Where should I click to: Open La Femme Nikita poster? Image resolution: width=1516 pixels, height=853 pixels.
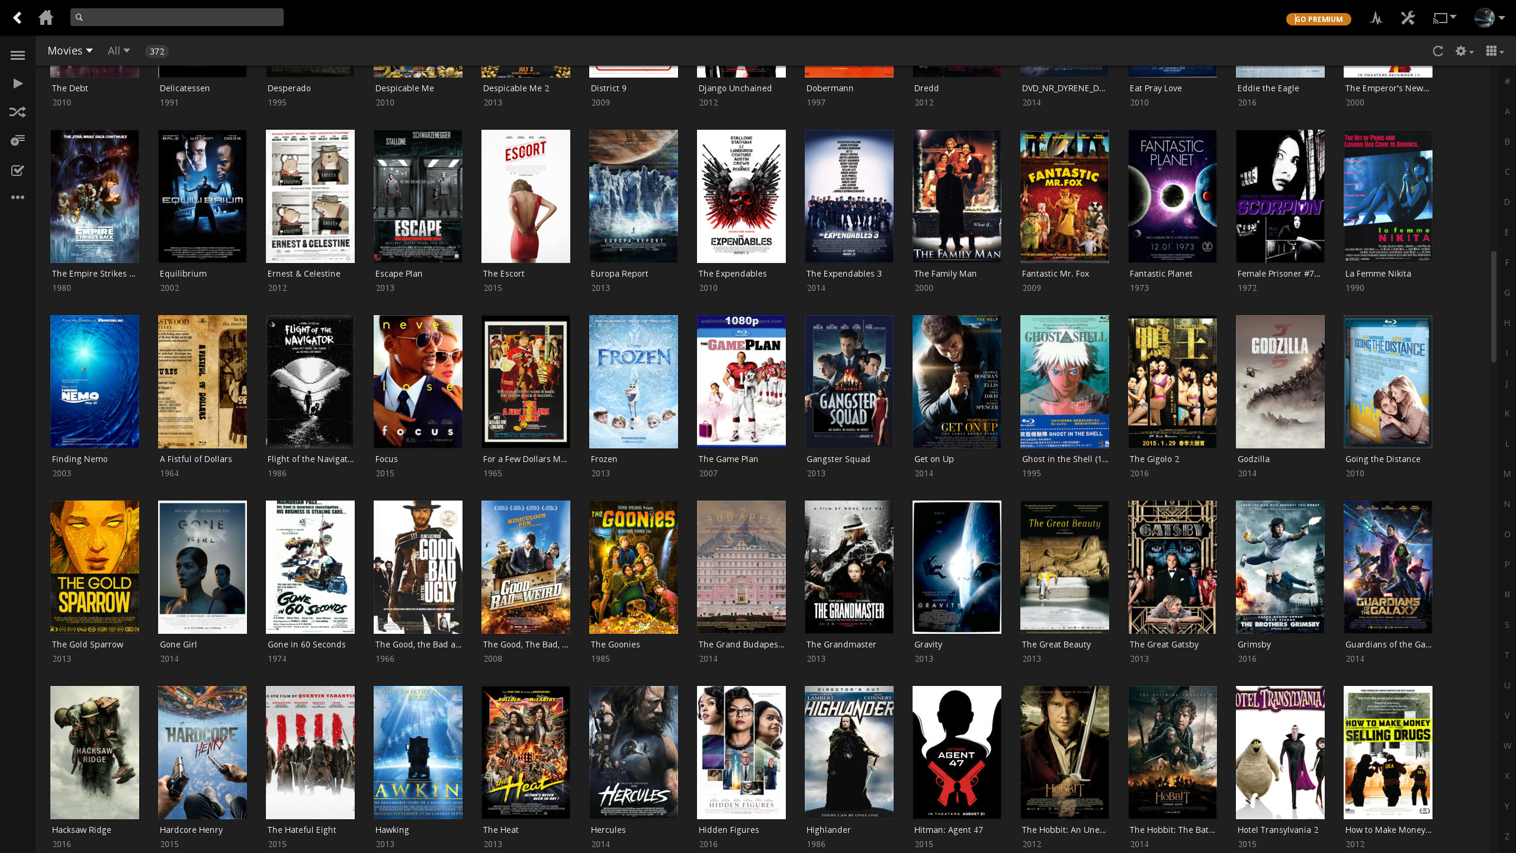pyautogui.click(x=1388, y=196)
